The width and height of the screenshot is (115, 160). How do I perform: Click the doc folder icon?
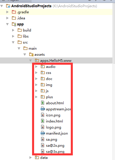tap(43, 79)
